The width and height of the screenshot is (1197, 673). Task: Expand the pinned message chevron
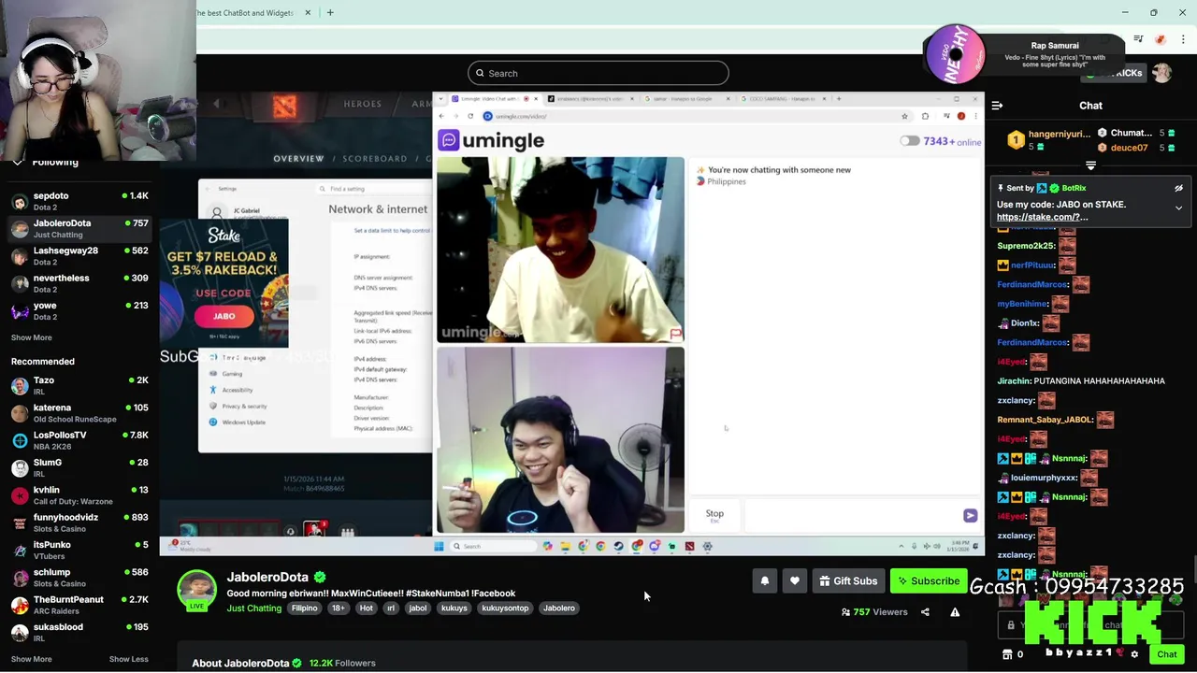(1178, 208)
